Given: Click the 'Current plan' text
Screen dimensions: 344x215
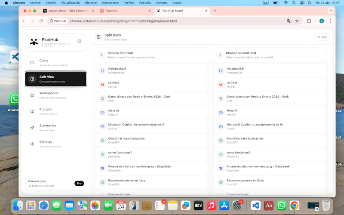Looking at the screenshot, I should [x=37, y=181].
